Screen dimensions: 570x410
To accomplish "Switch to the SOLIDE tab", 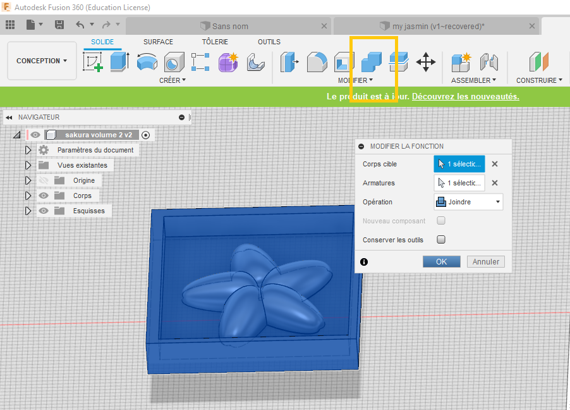I will [x=102, y=42].
